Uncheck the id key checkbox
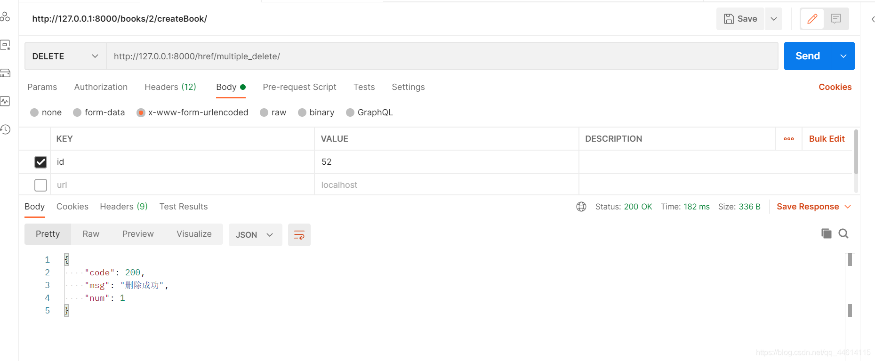Viewport: 875px width, 361px height. (x=41, y=162)
